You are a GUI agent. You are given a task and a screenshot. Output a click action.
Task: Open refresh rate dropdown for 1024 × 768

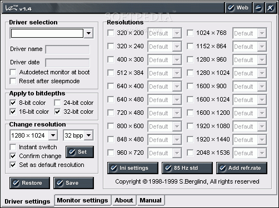[262, 33]
